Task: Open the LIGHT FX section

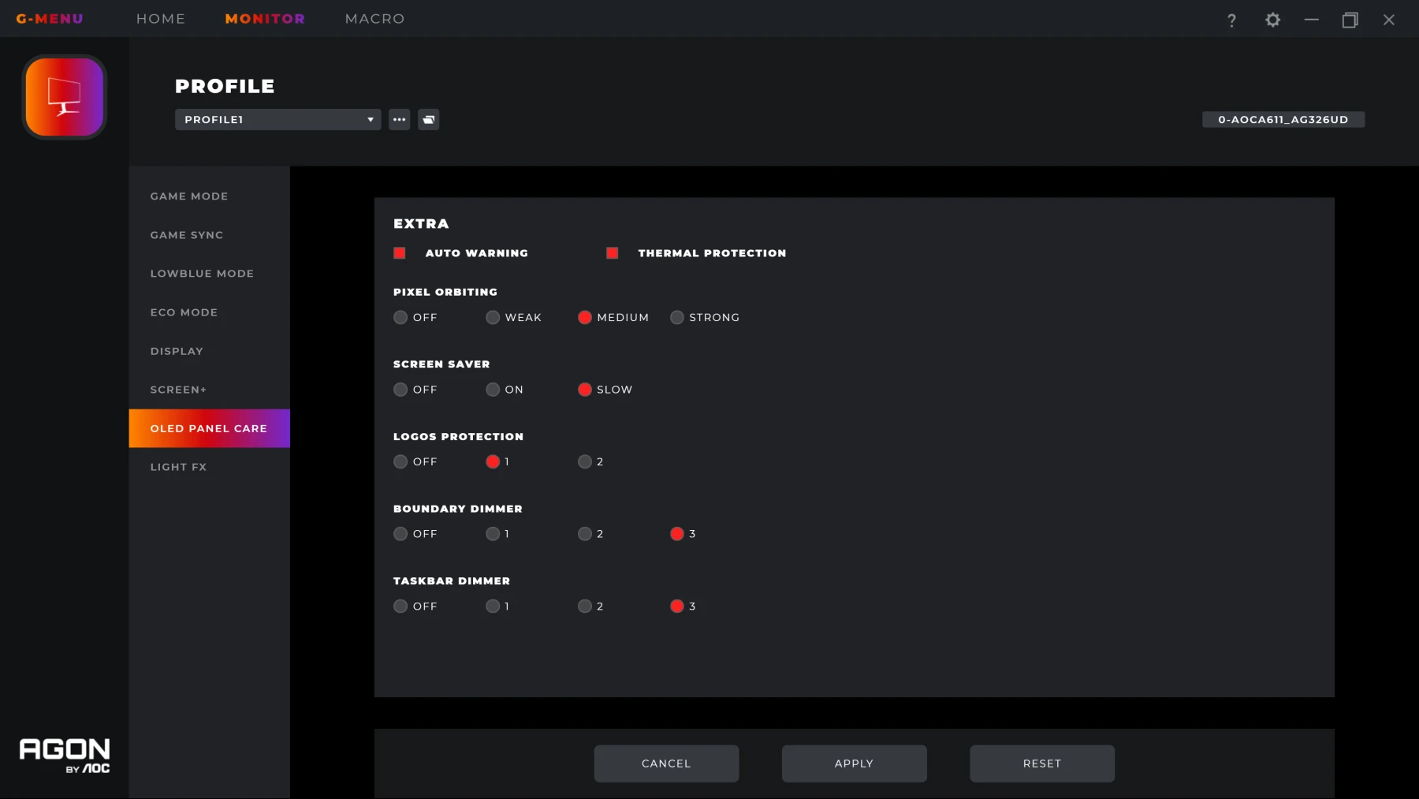Action: point(178,466)
